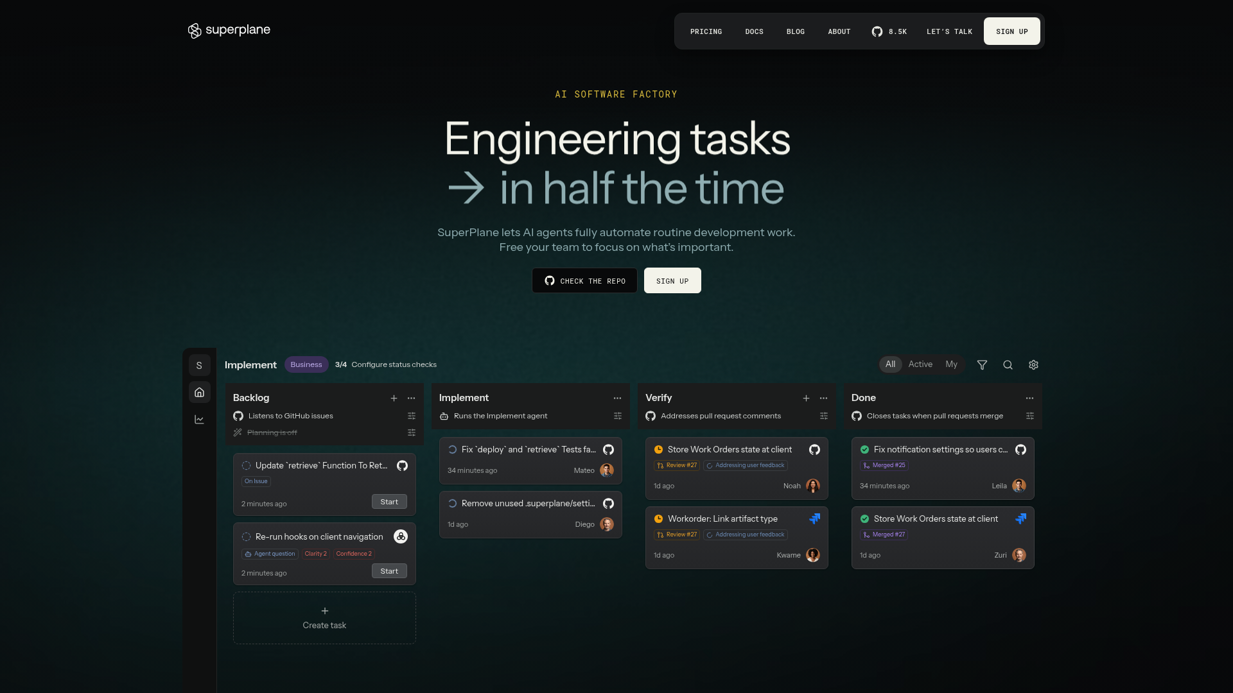Open Runs the Implement agent settings sliders
Image resolution: width=1233 pixels, height=693 pixels.
tap(618, 416)
